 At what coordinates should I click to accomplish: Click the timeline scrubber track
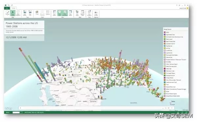(x=92, y=108)
